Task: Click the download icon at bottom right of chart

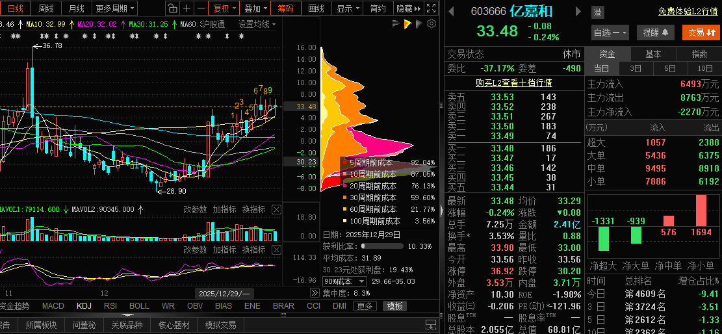Action: tap(430, 324)
